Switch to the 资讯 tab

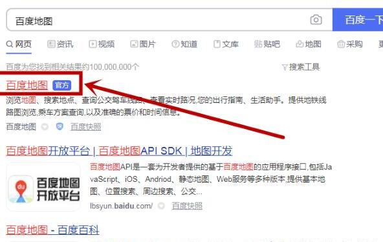(60, 44)
